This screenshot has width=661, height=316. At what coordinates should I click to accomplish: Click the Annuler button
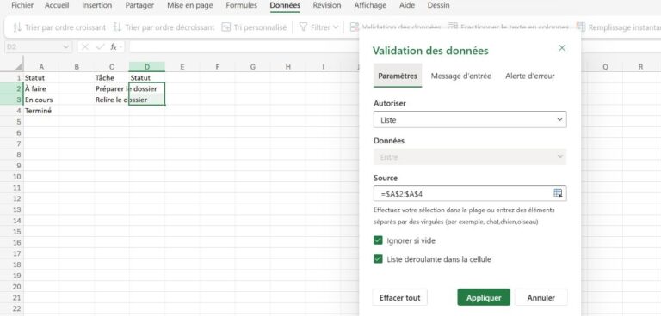tap(541, 297)
